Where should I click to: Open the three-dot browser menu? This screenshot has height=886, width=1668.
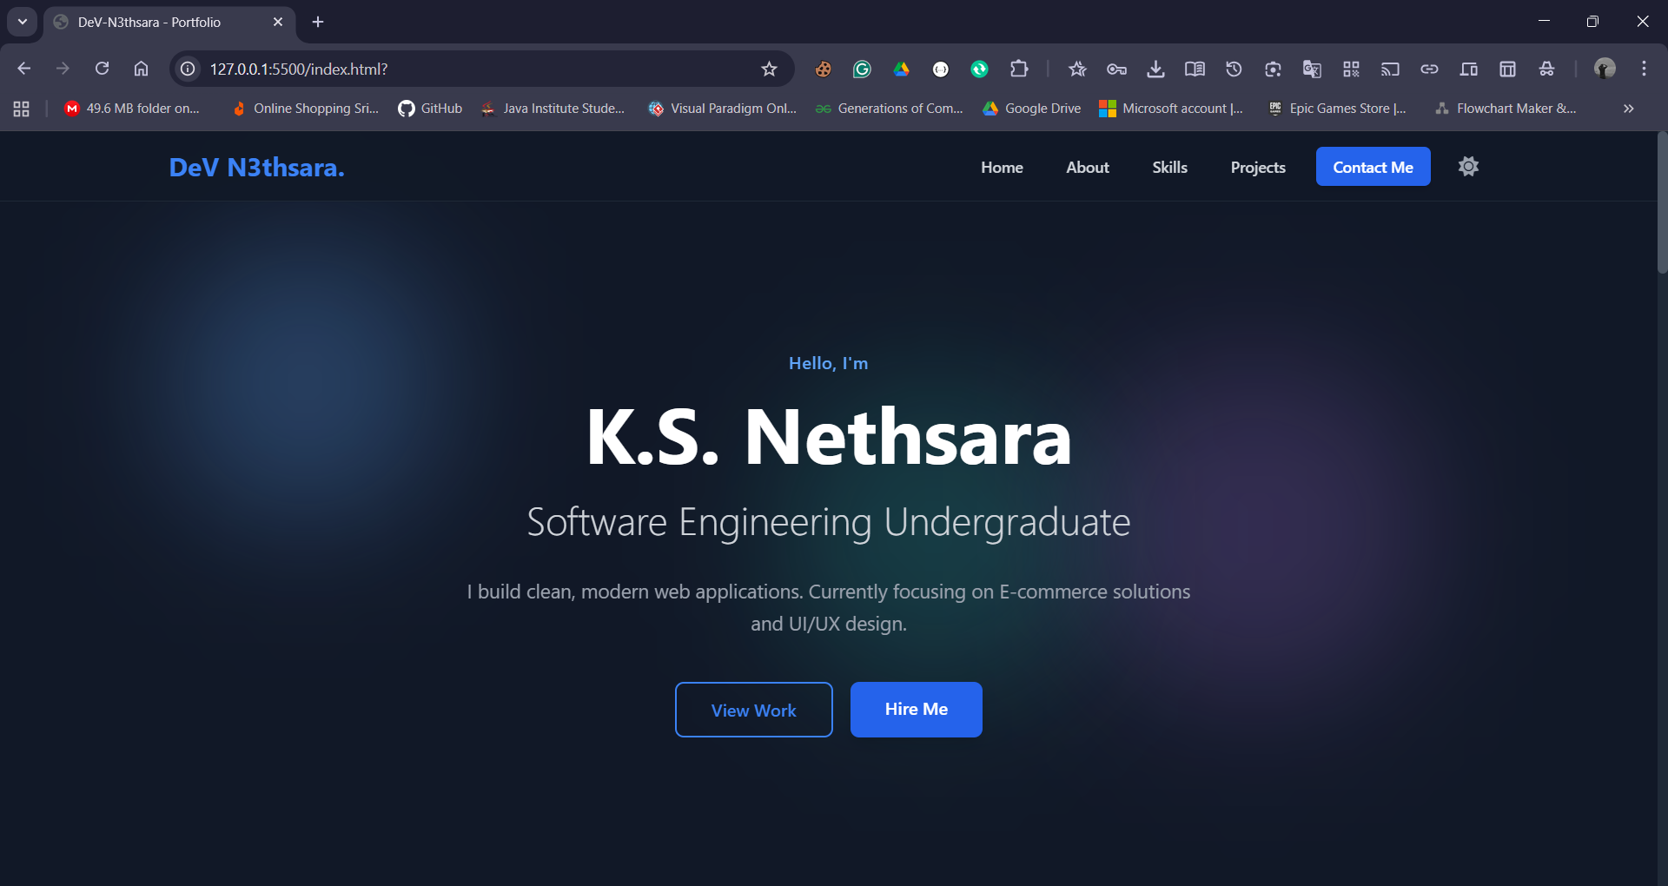tap(1644, 69)
